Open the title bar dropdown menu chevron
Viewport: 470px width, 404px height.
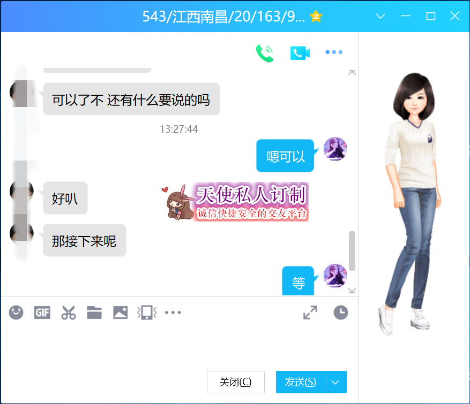point(381,16)
